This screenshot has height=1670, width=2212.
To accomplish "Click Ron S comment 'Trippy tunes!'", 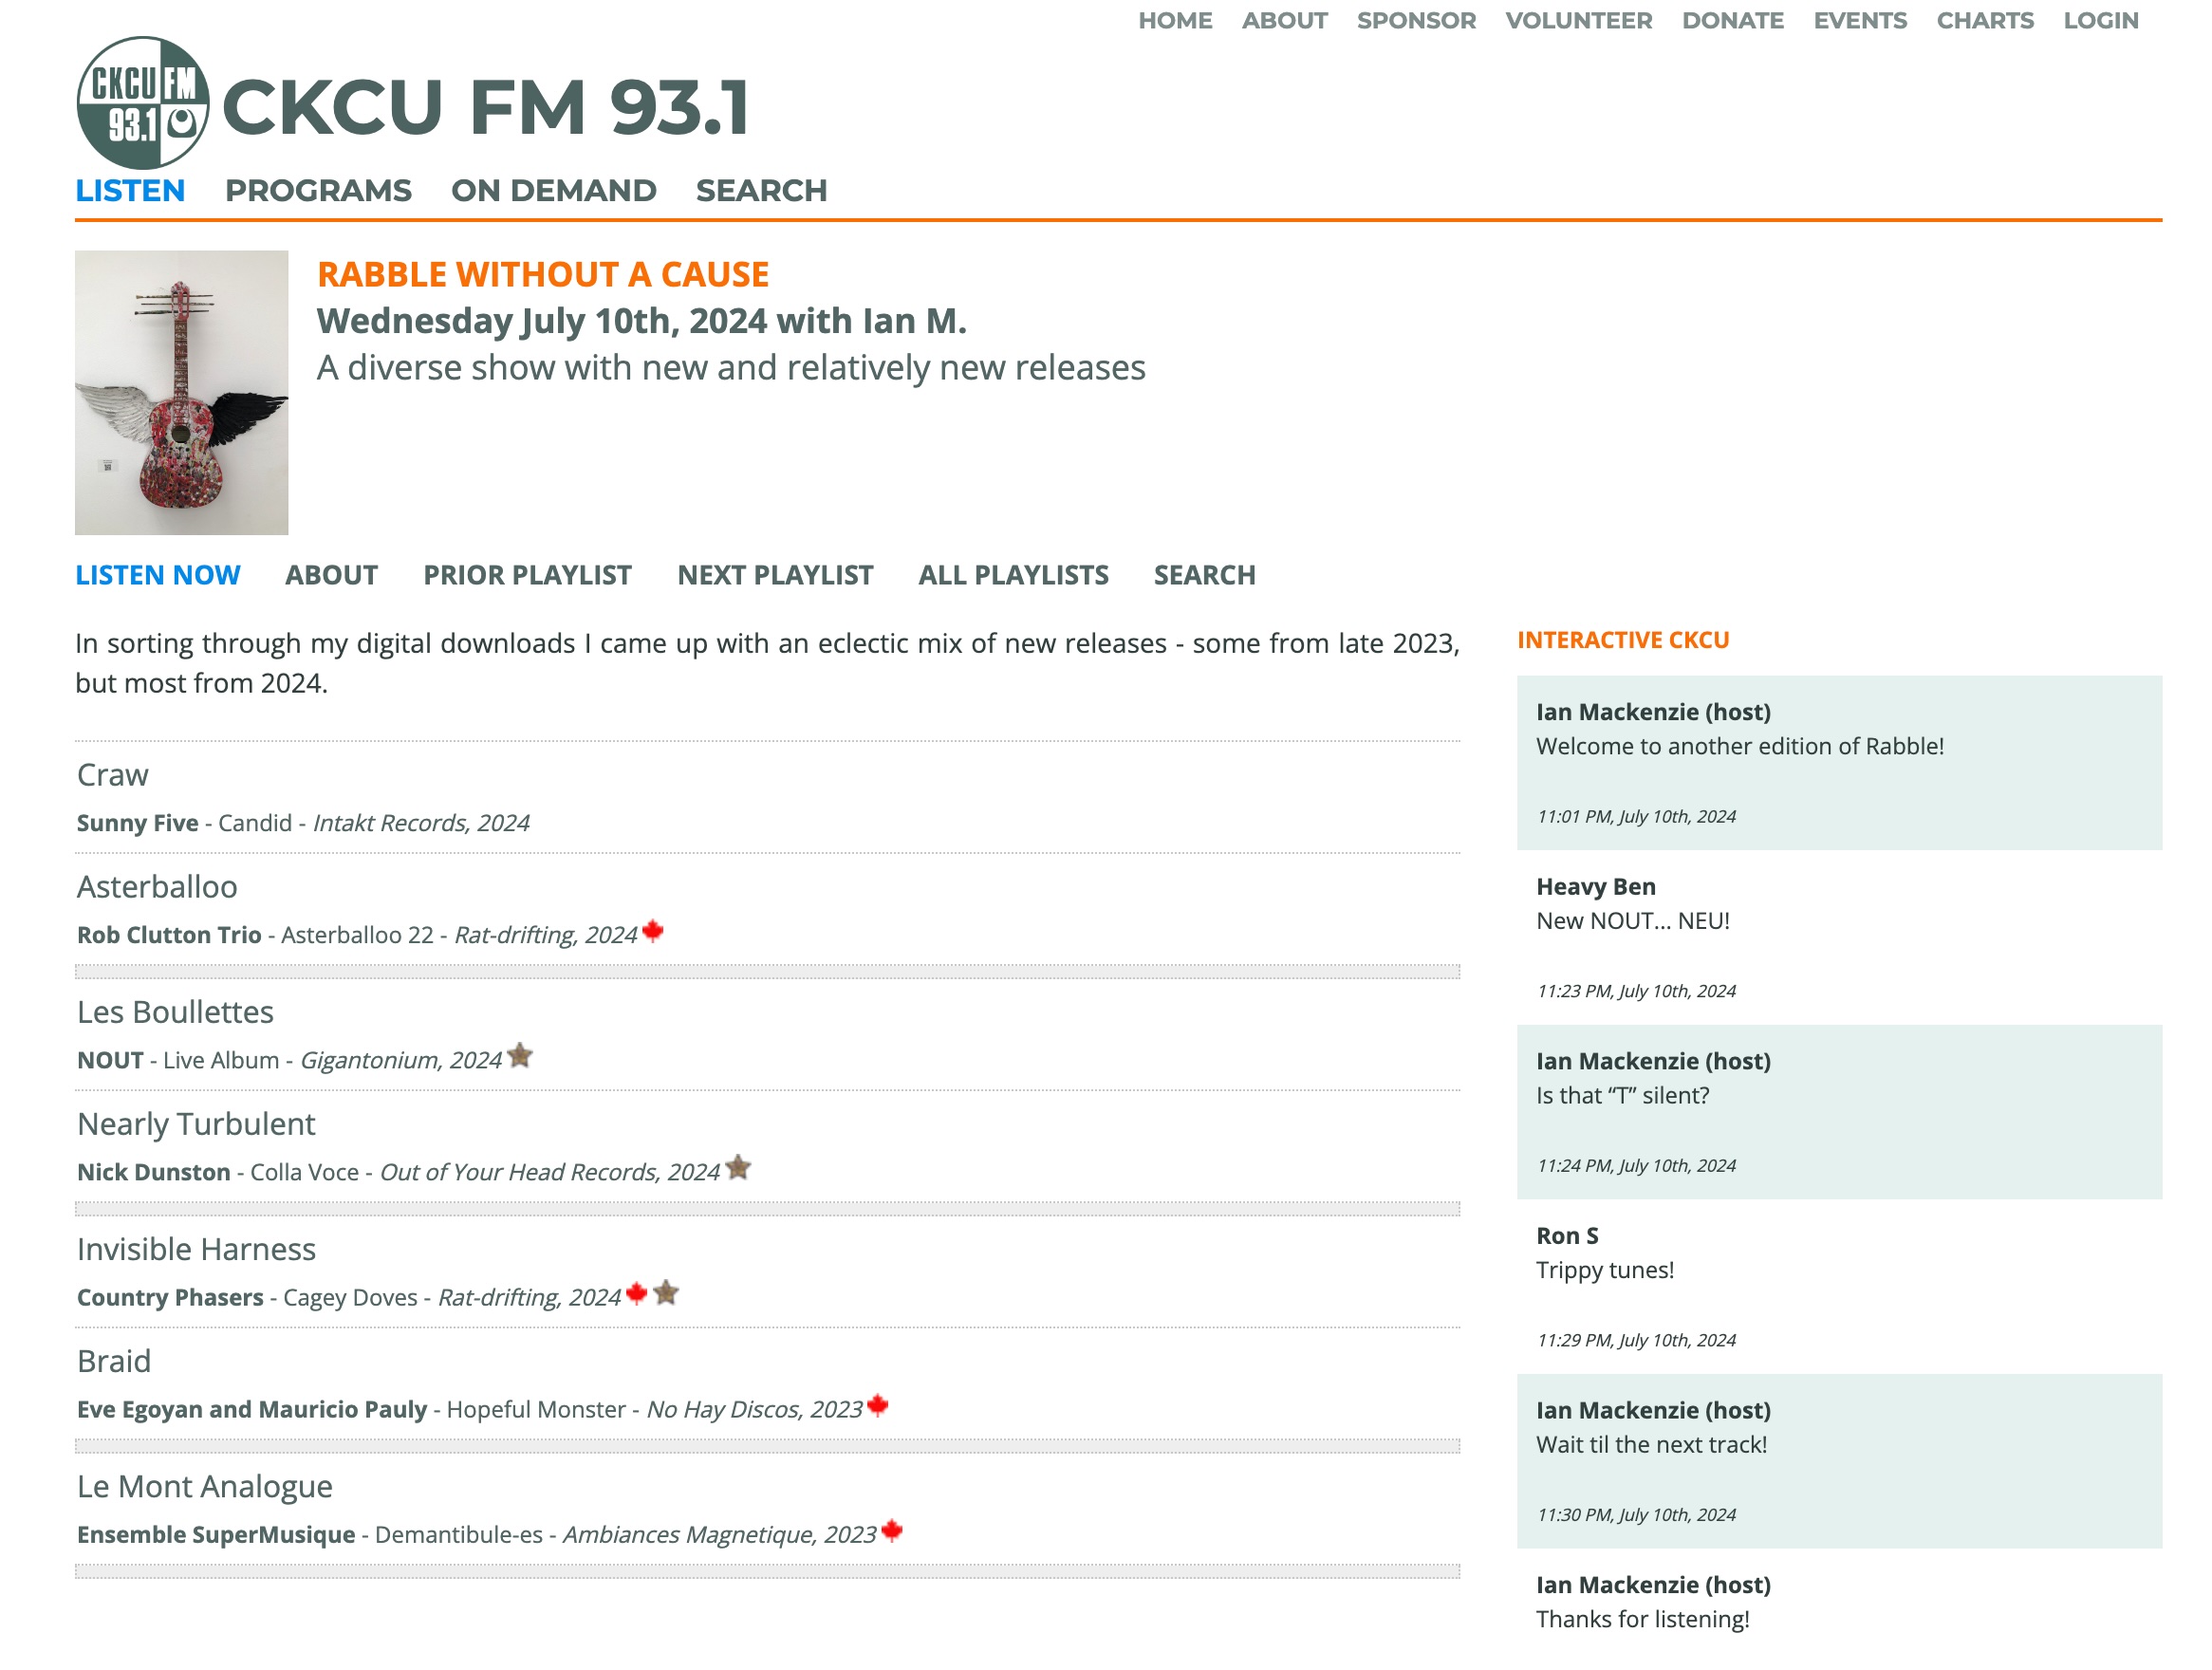I will [x=1604, y=1270].
